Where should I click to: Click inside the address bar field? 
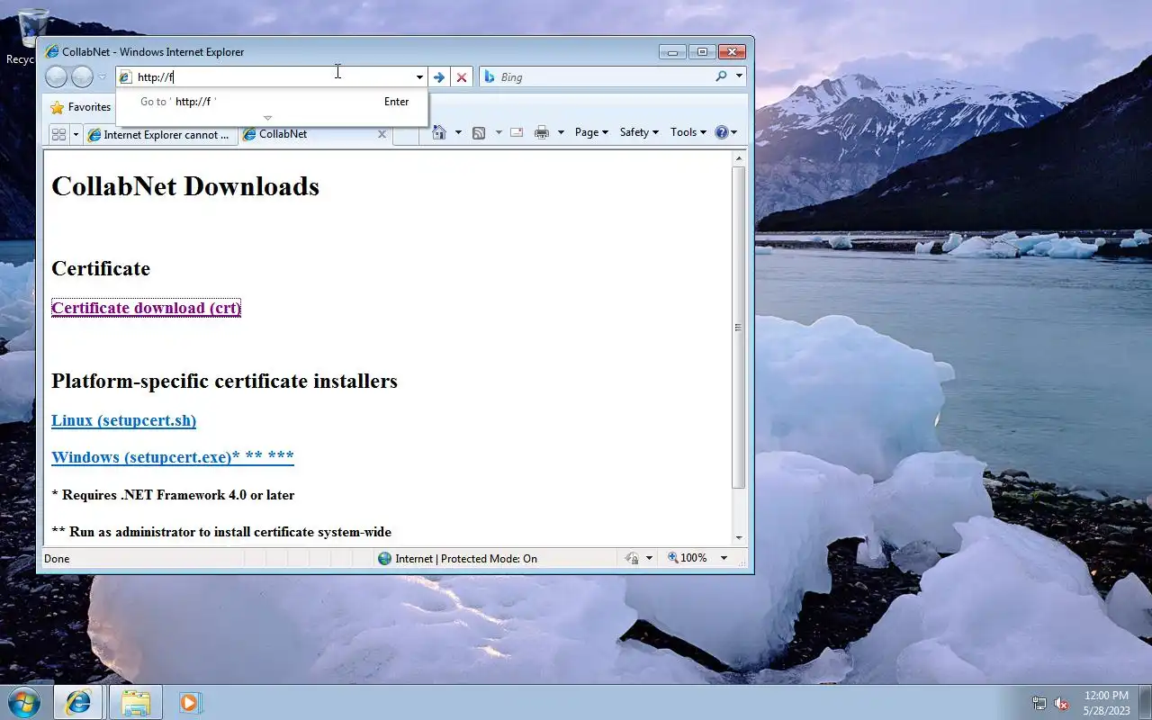point(274,77)
